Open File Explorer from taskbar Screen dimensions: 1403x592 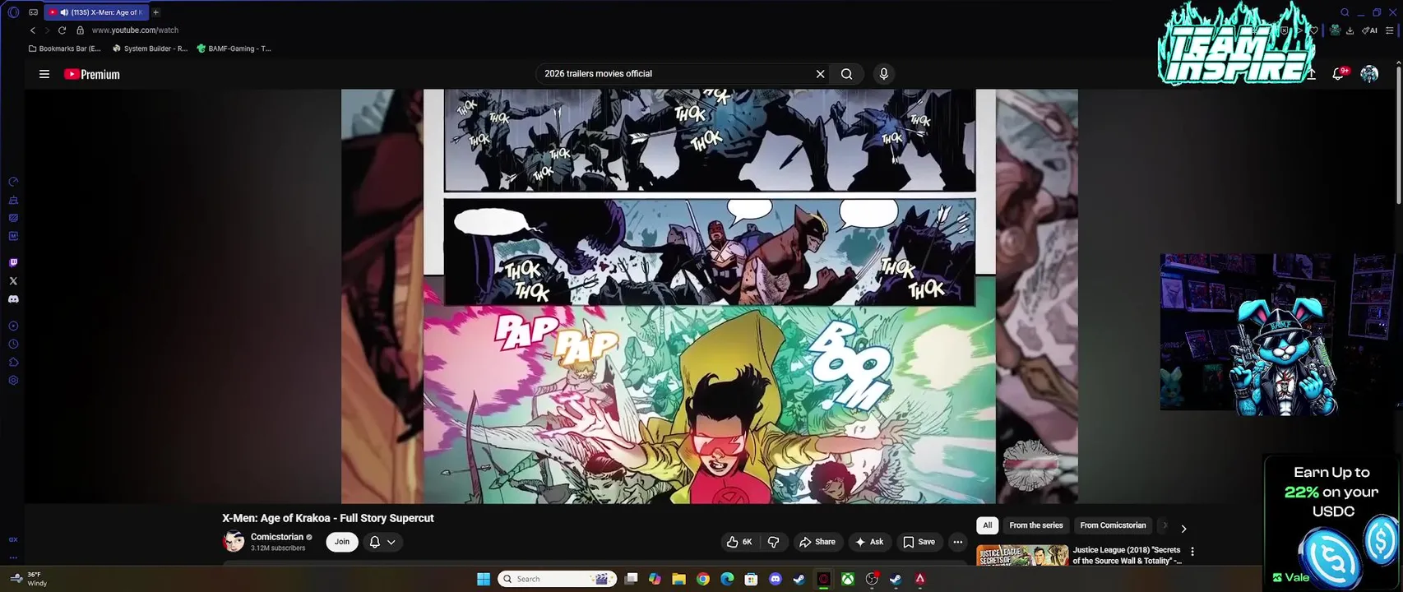pyautogui.click(x=678, y=579)
